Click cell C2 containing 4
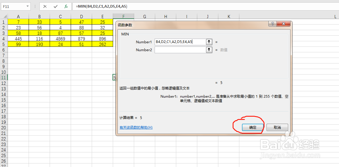 (x=60, y=28)
